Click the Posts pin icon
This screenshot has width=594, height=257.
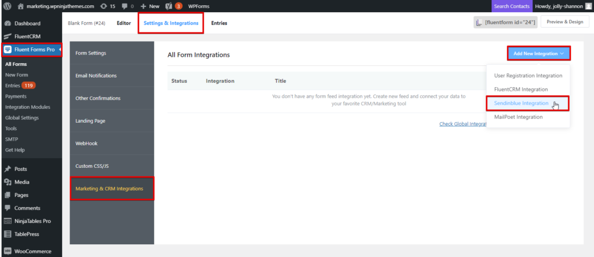pyautogui.click(x=8, y=169)
